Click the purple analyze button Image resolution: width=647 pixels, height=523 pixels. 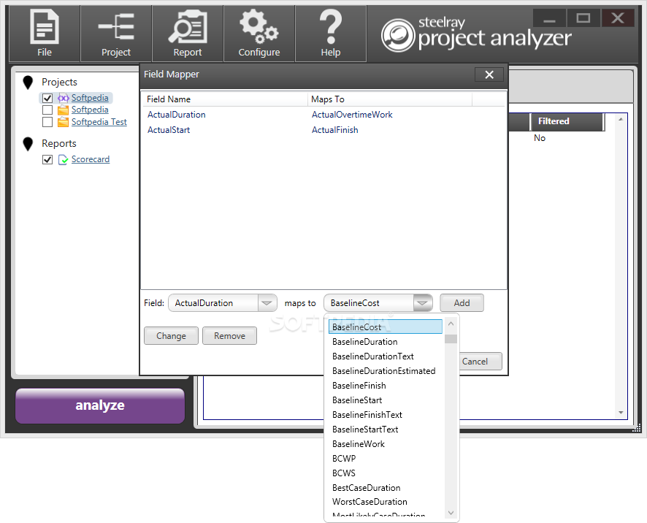100,406
